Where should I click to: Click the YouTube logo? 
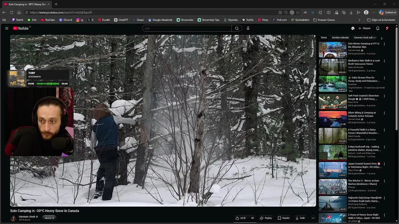tap(21, 28)
